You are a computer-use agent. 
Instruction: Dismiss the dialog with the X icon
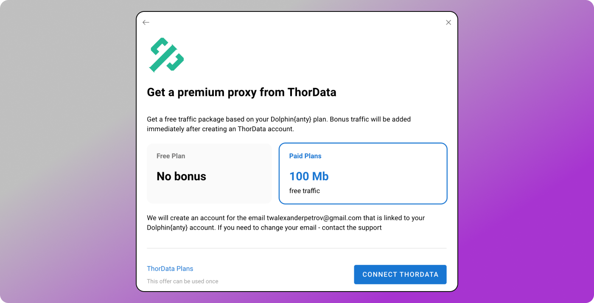(x=448, y=22)
